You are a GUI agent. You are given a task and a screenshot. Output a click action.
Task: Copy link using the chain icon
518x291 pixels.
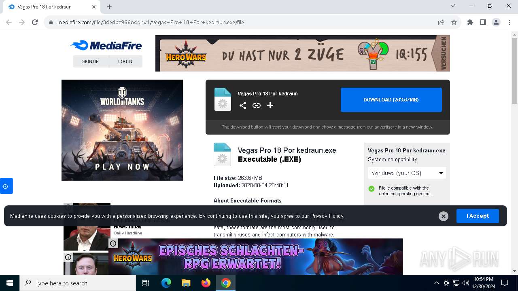[257, 105]
